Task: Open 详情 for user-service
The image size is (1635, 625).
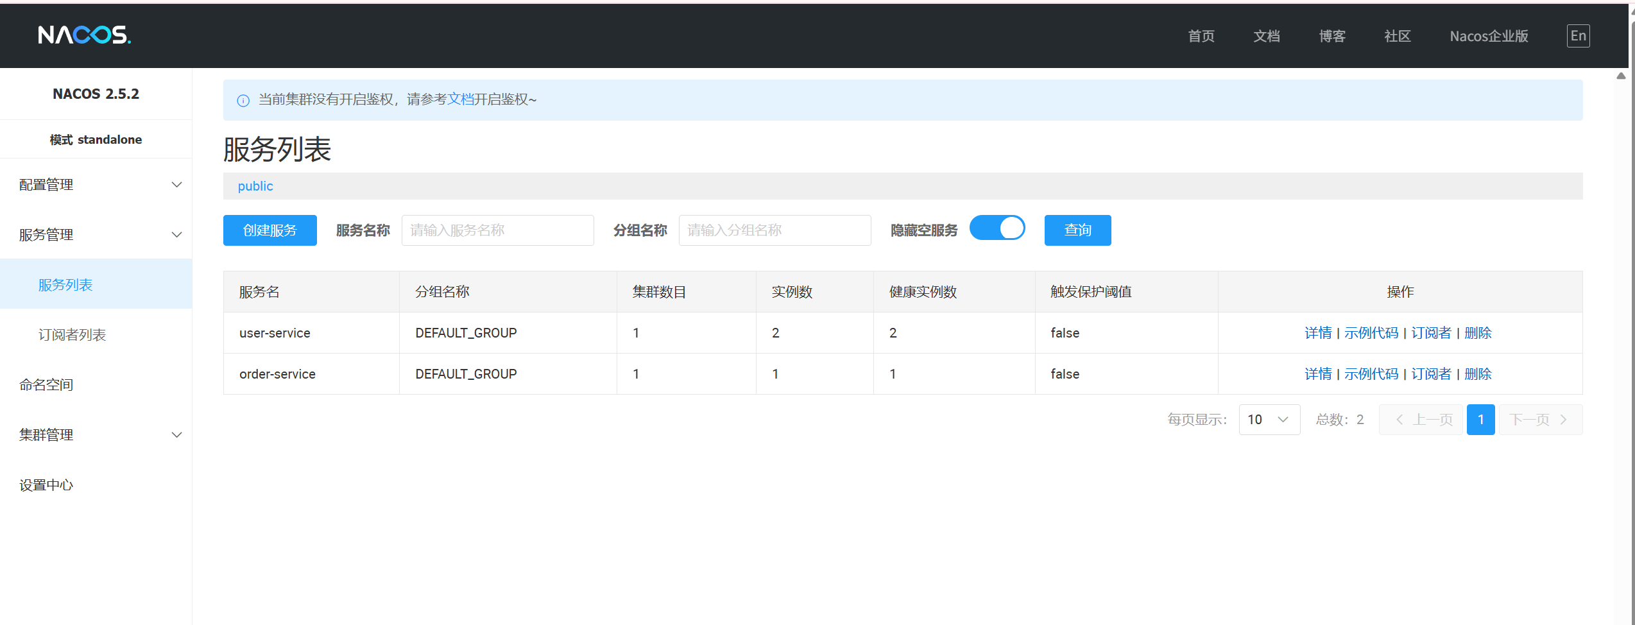Action: 1318,332
